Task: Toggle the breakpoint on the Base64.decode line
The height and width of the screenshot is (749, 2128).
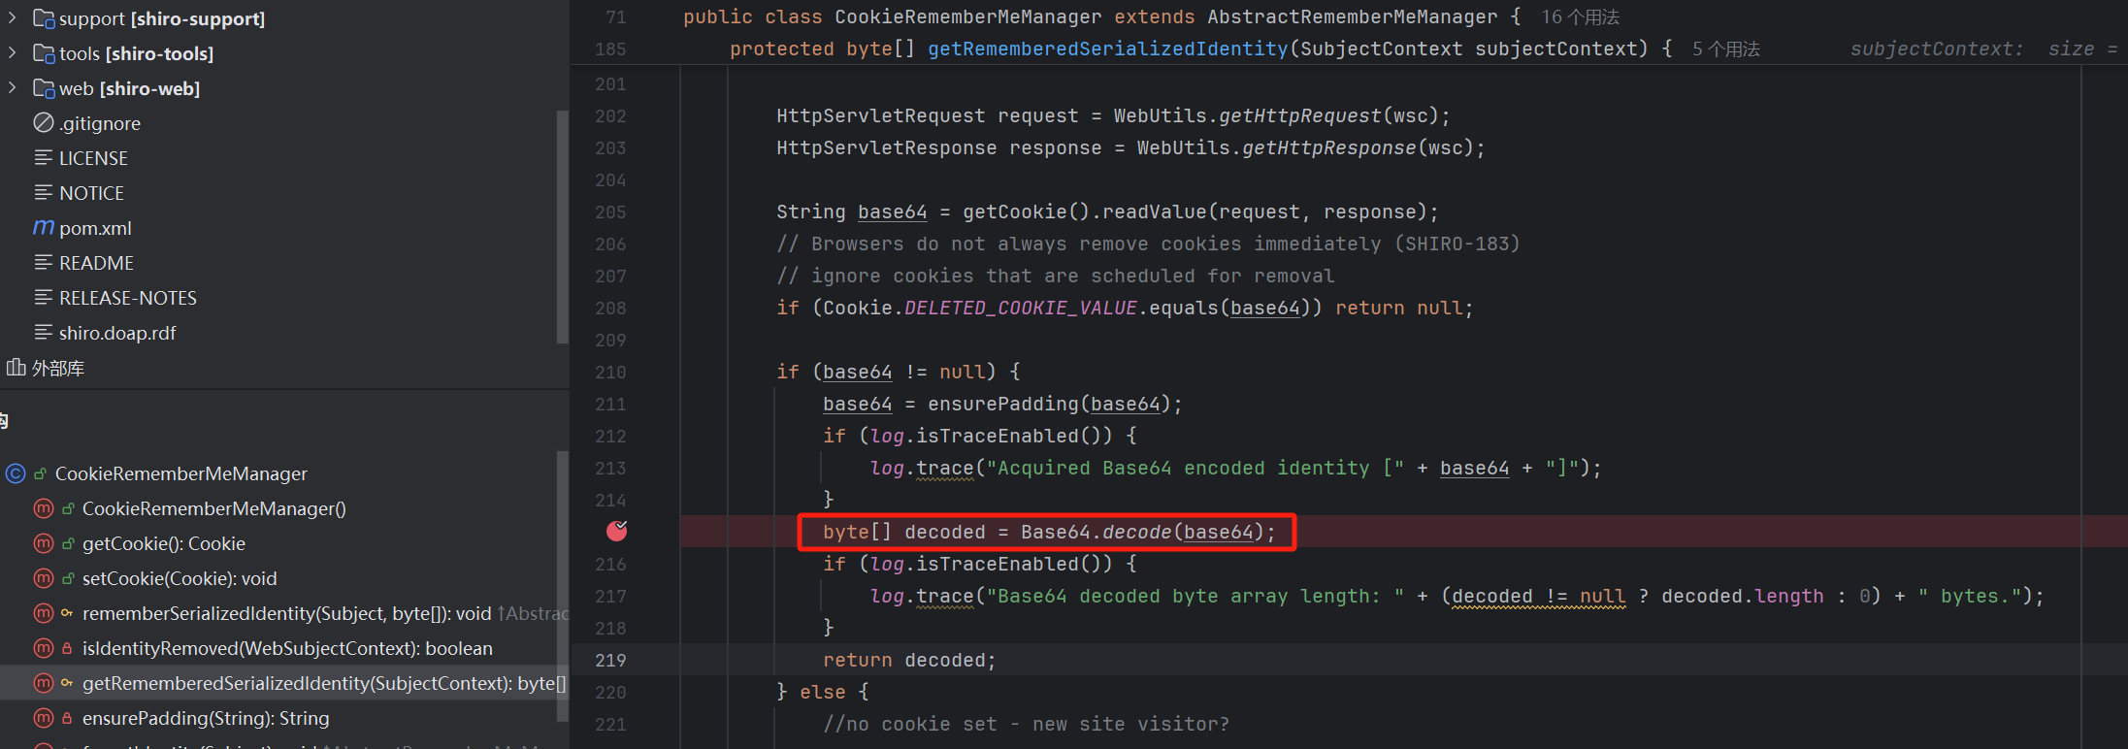Action: [x=616, y=531]
